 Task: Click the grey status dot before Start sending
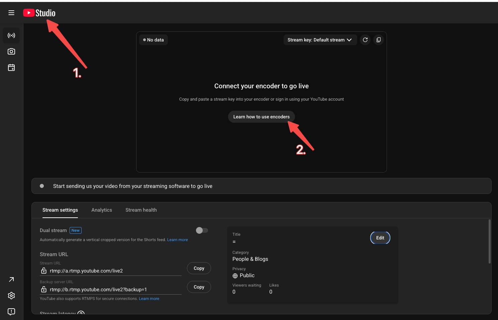pyautogui.click(x=42, y=186)
